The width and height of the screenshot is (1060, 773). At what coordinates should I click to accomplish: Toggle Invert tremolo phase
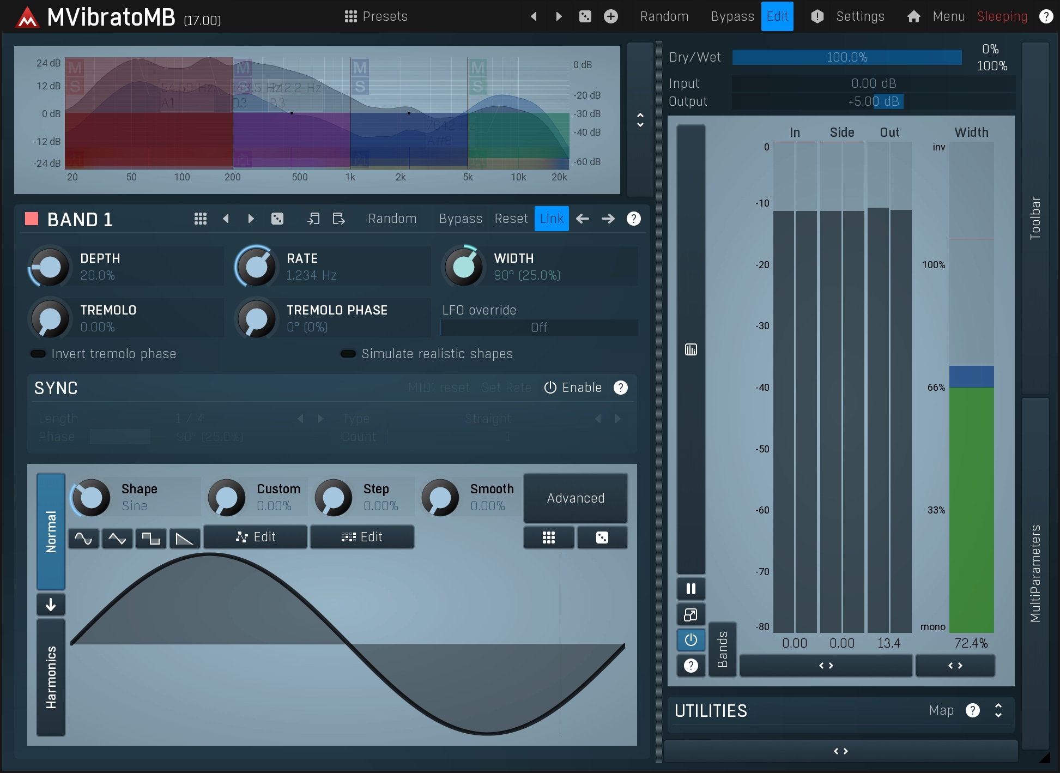[38, 354]
